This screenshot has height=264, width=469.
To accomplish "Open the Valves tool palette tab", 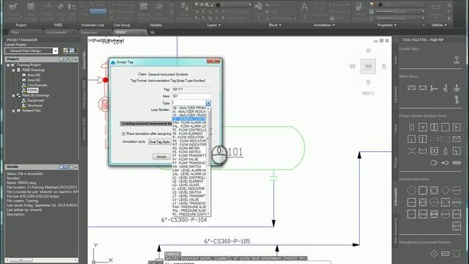I will pos(396,129).
